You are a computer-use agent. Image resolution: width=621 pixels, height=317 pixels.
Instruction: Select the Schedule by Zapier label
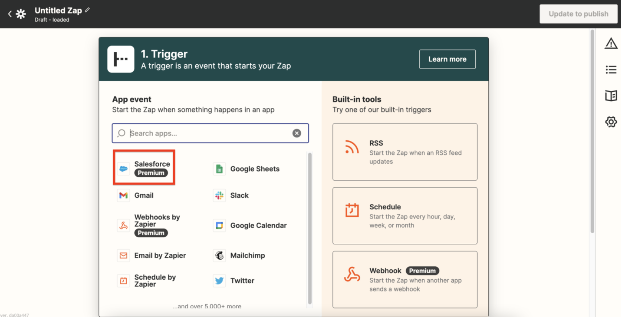pos(155,281)
